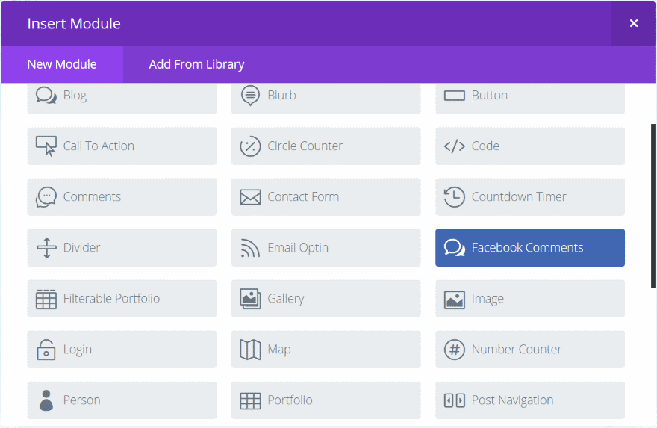The height and width of the screenshot is (428, 657).
Task: Select the Post Navigation module
Action: pyautogui.click(x=530, y=400)
